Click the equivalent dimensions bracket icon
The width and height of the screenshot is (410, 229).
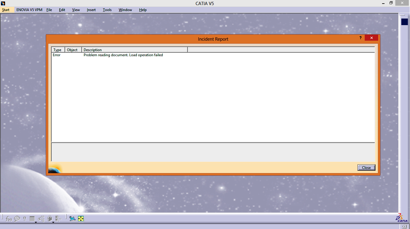pyautogui.click(x=58, y=219)
